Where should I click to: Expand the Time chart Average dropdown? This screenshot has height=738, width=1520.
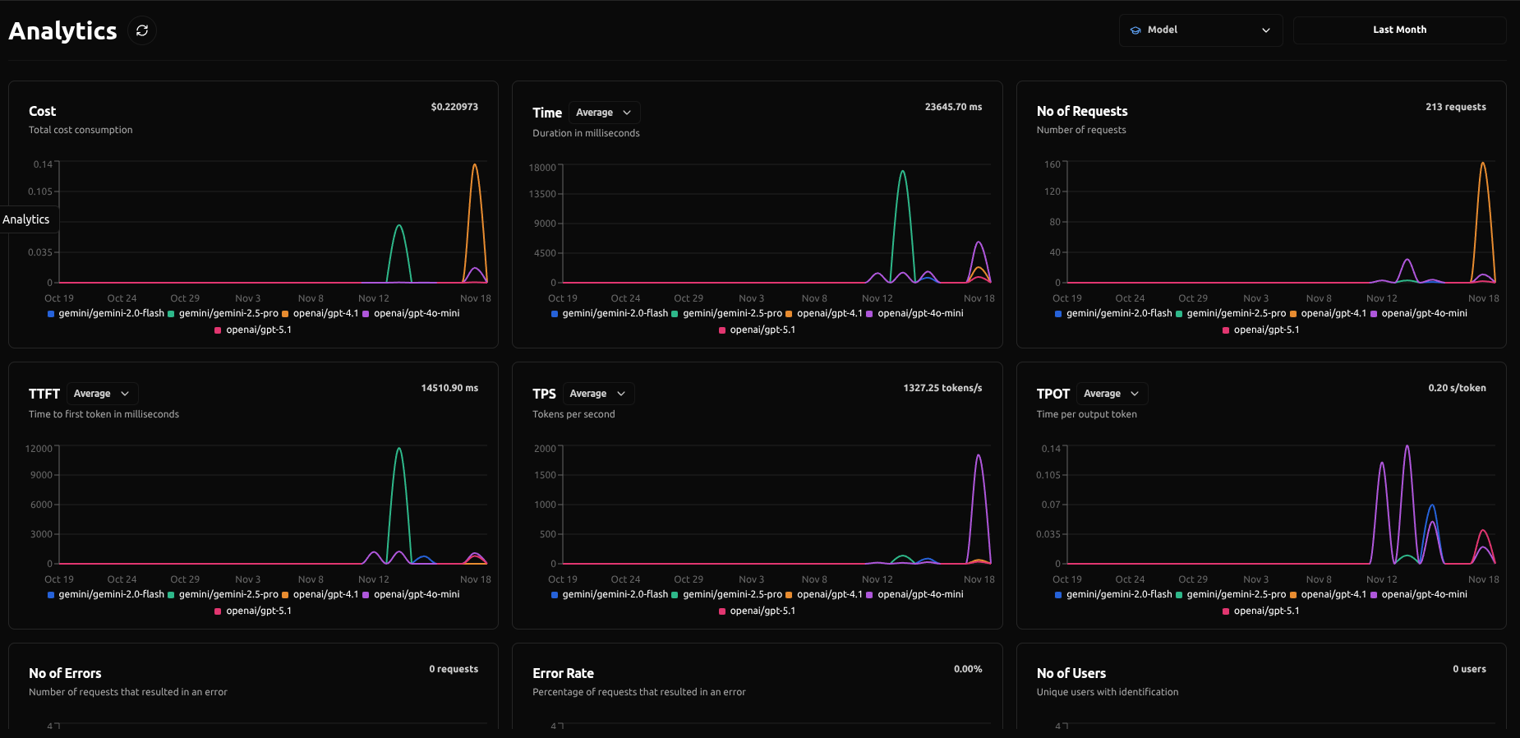tap(603, 113)
